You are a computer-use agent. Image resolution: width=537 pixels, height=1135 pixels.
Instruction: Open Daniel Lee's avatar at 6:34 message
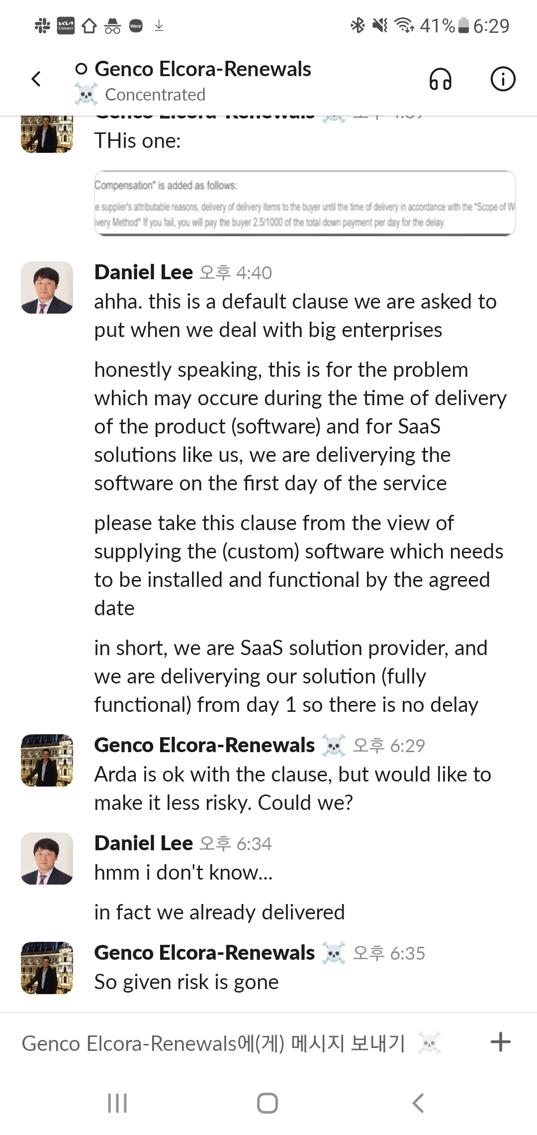coord(47,858)
